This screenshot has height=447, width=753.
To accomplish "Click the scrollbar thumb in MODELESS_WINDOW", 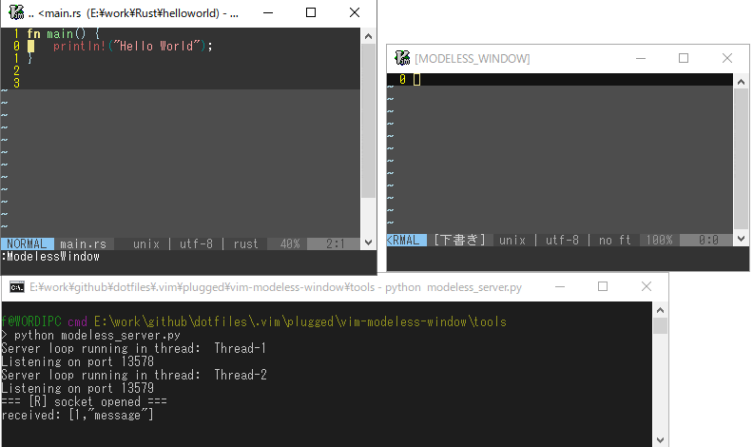I will coord(741,159).
